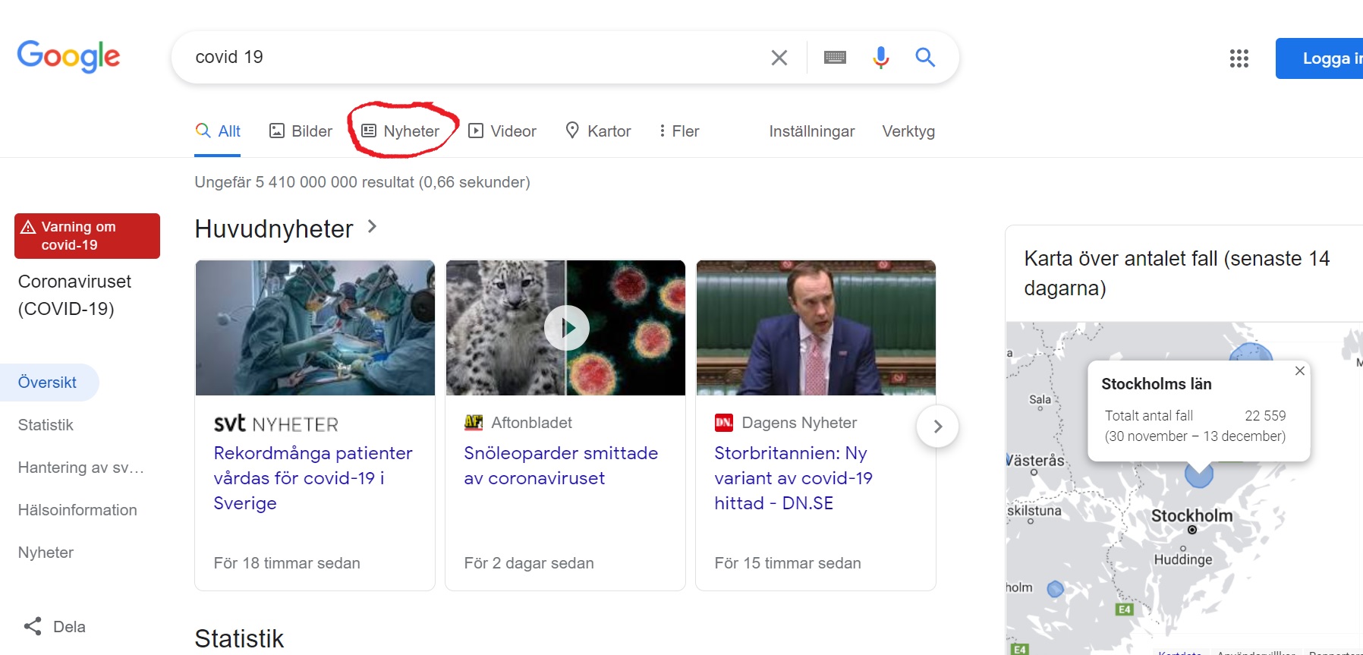Expand Huvudnyheter with the chevron arrow
The width and height of the screenshot is (1363, 655).
coord(372,226)
